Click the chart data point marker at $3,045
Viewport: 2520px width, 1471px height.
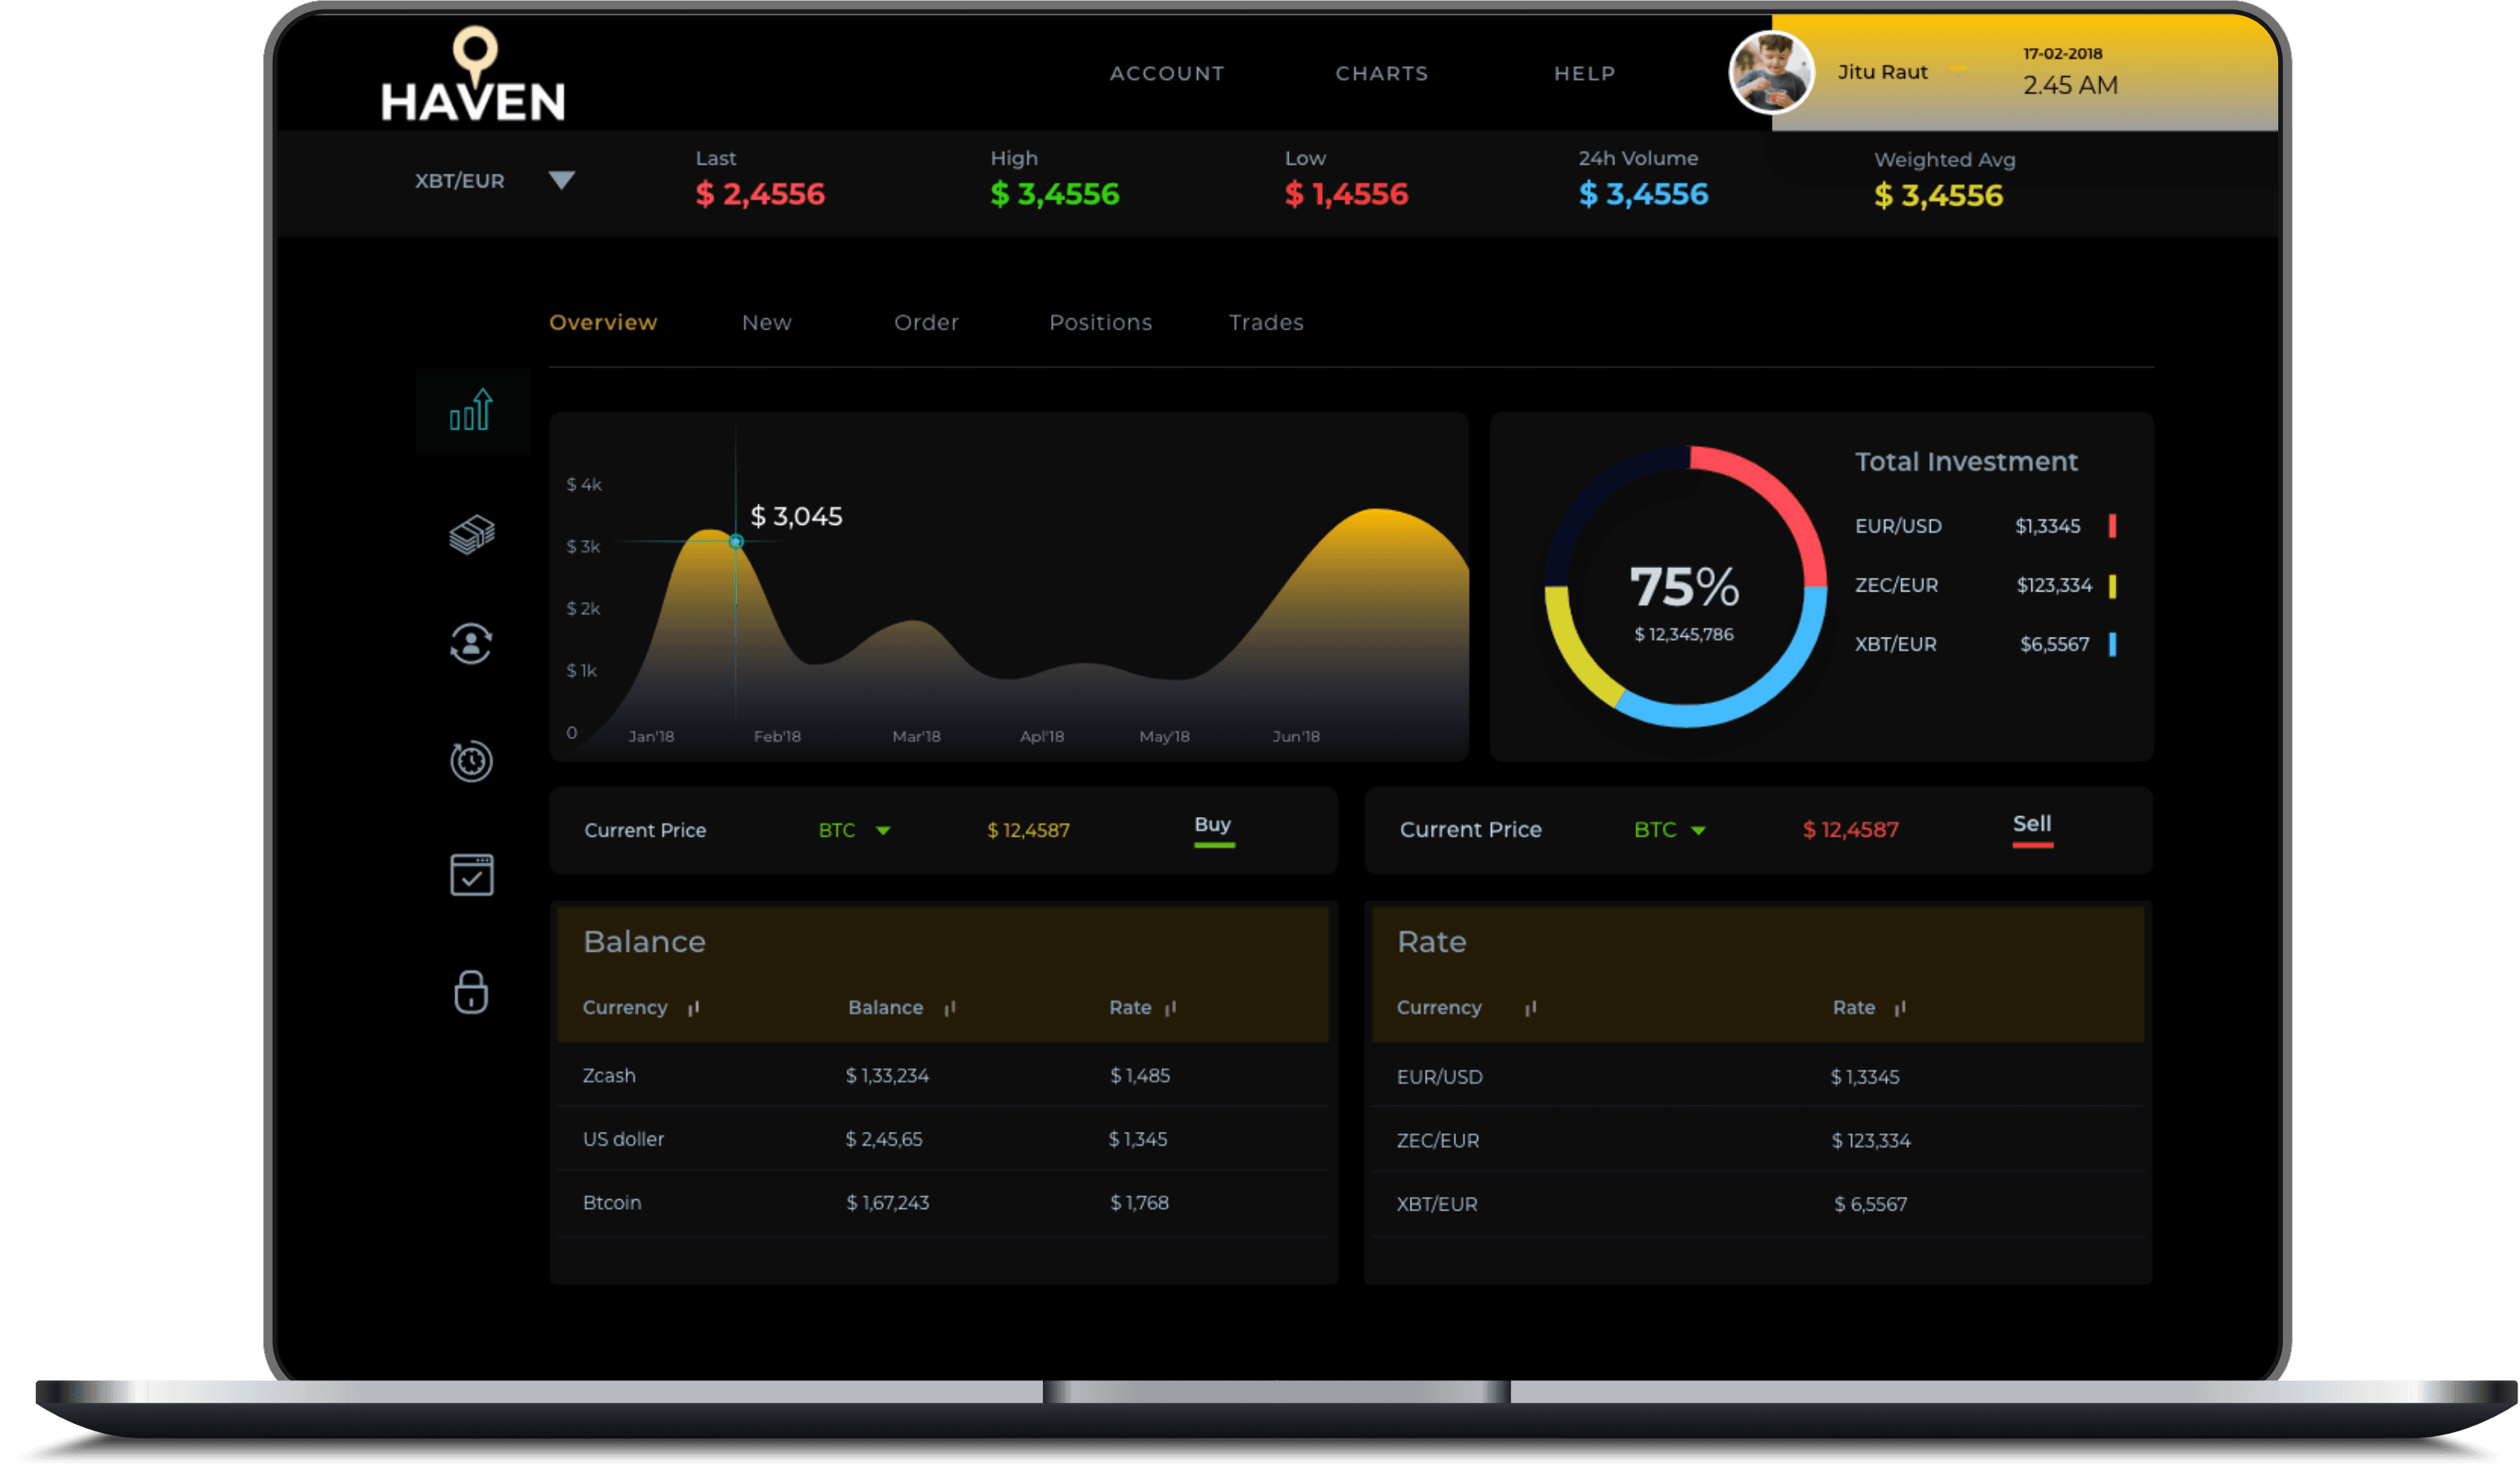(736, 542)
